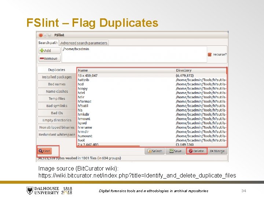Click the BitCurator wiki URL text
This screenshot has width=264, height=198.
tap(137, 175)
